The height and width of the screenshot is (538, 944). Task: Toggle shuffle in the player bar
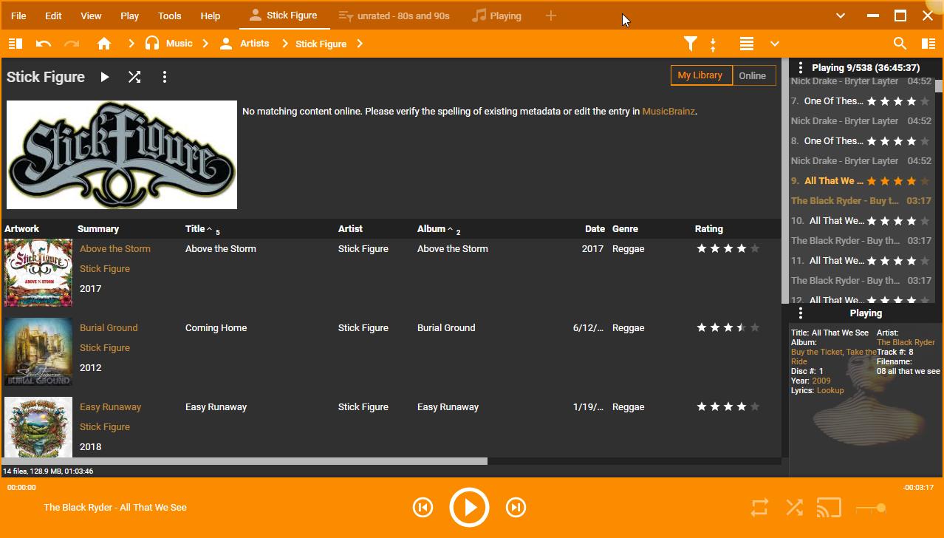pyautogui.click(x=794, y=508)
